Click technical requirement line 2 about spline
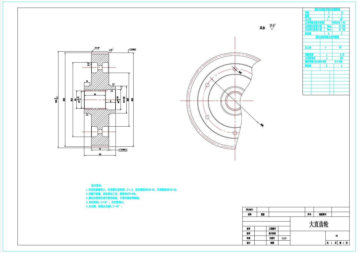Screen dimensions: 358x253 click(x=111, y=194)
